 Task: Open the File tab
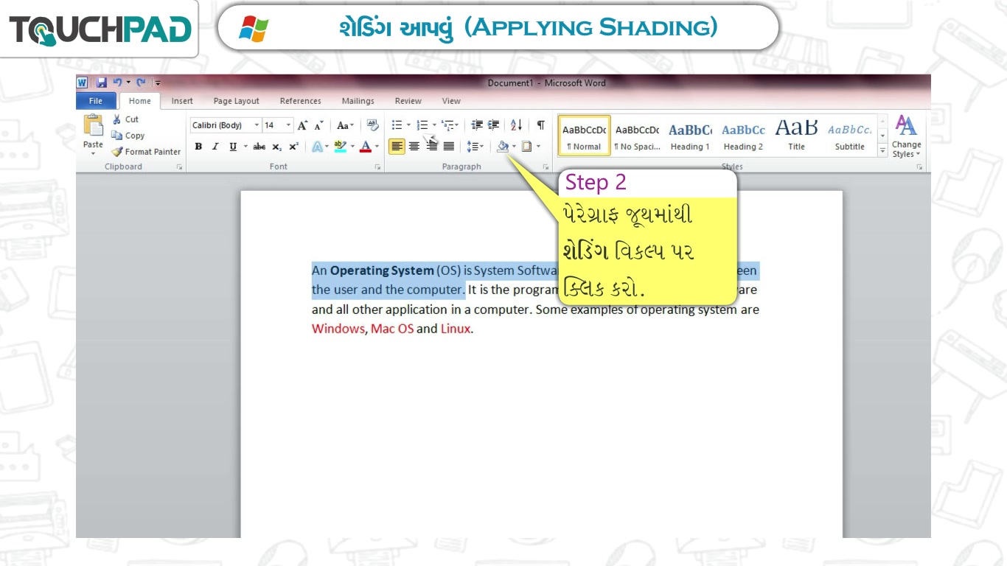[96, 101]
